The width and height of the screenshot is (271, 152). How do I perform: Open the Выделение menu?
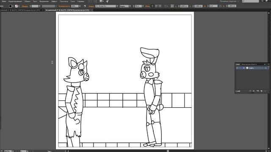click(44, 1)
